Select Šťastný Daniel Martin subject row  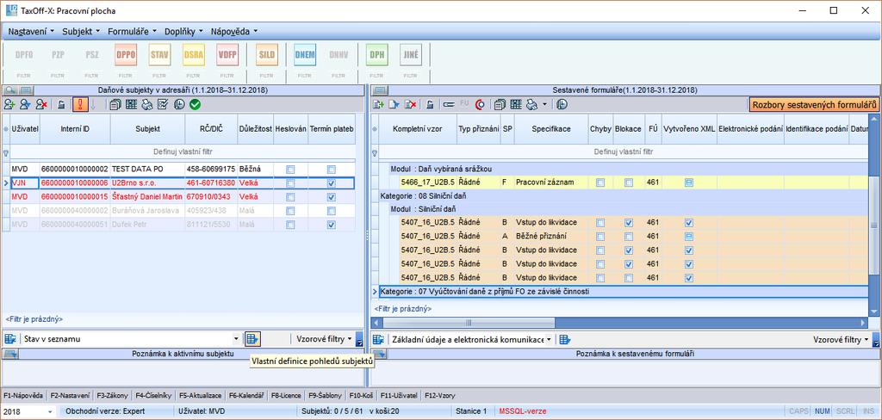tap(183, 197)
